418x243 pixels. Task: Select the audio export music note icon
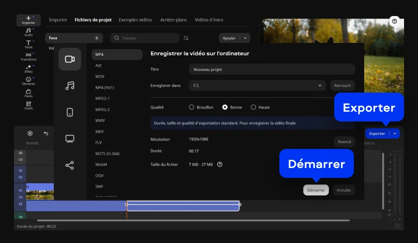(70, 86)
